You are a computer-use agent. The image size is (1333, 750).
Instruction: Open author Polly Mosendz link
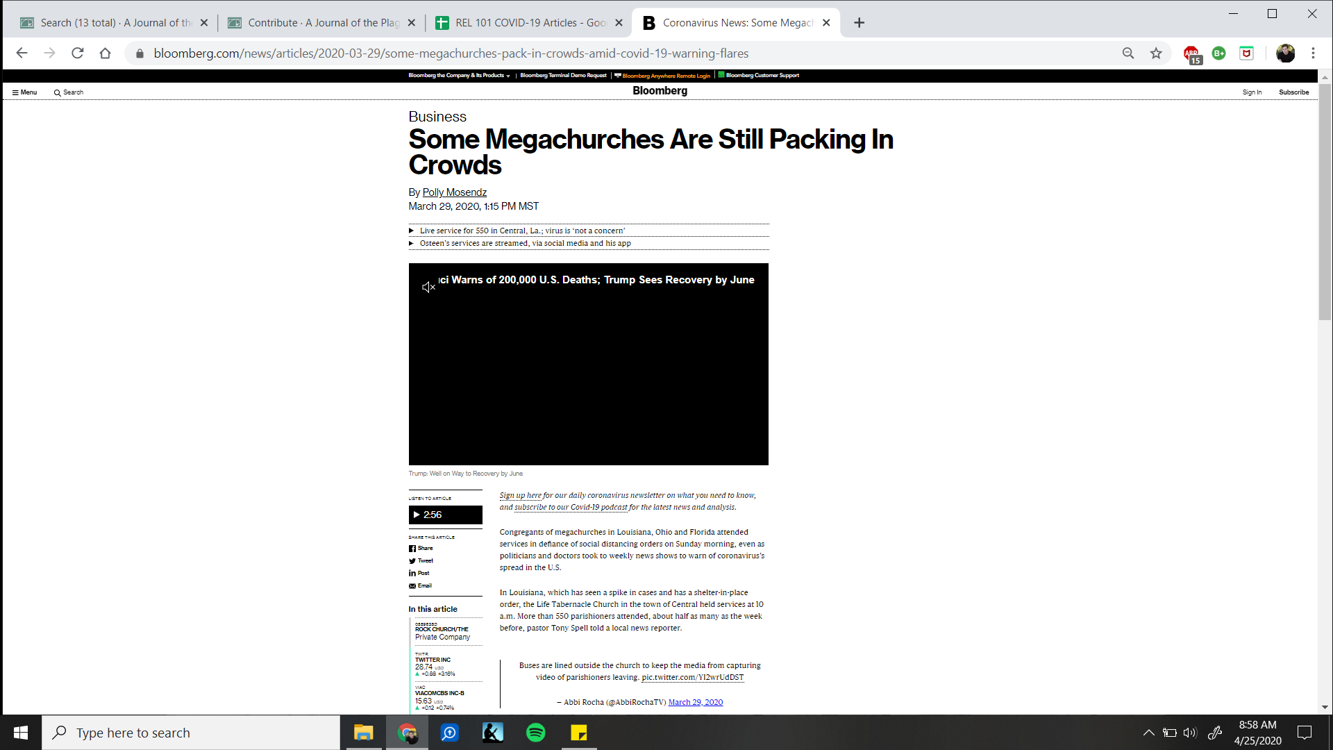pyautogui.click(x=454, y=192)
